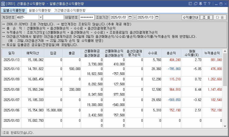Click option P/L value -757,500
Viewport: 229px width, 137px height.
119,74
